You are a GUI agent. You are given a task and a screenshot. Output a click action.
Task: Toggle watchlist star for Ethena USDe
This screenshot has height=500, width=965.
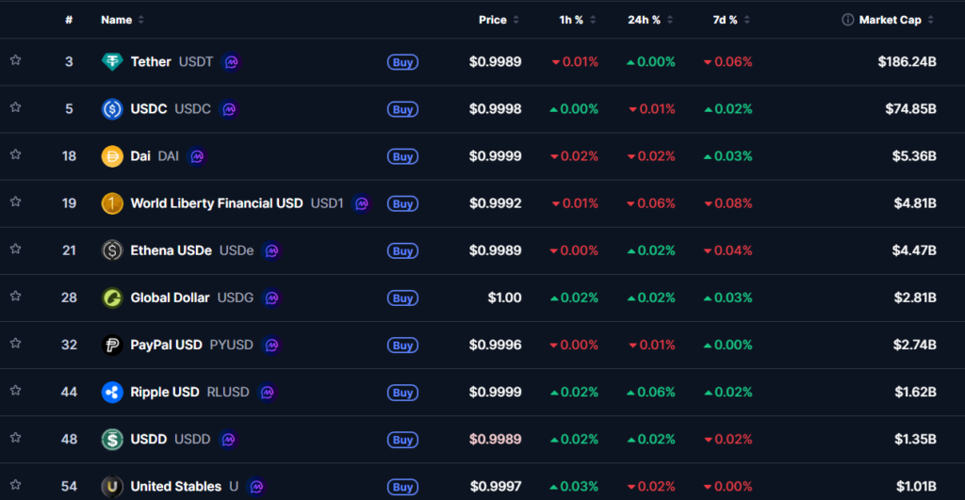tap(15, 250)
